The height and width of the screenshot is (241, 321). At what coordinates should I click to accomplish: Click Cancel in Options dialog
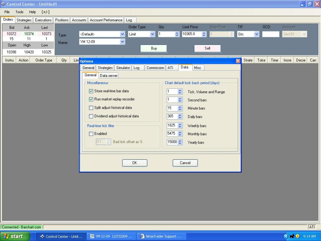[x=185, y=163]
